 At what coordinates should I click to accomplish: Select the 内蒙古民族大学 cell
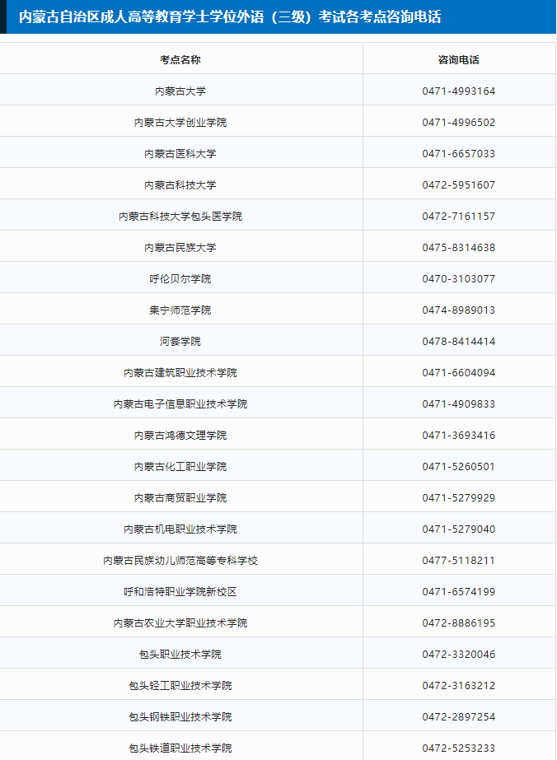tap(180, 247)
